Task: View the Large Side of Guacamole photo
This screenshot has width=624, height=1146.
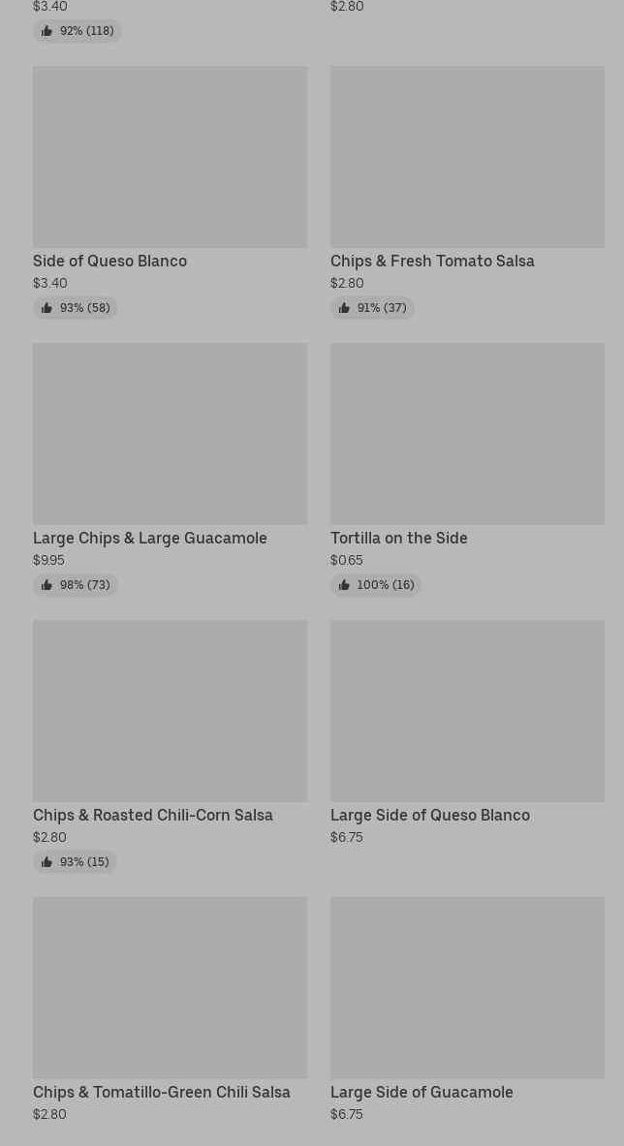Action: click(x=467, y=988)
